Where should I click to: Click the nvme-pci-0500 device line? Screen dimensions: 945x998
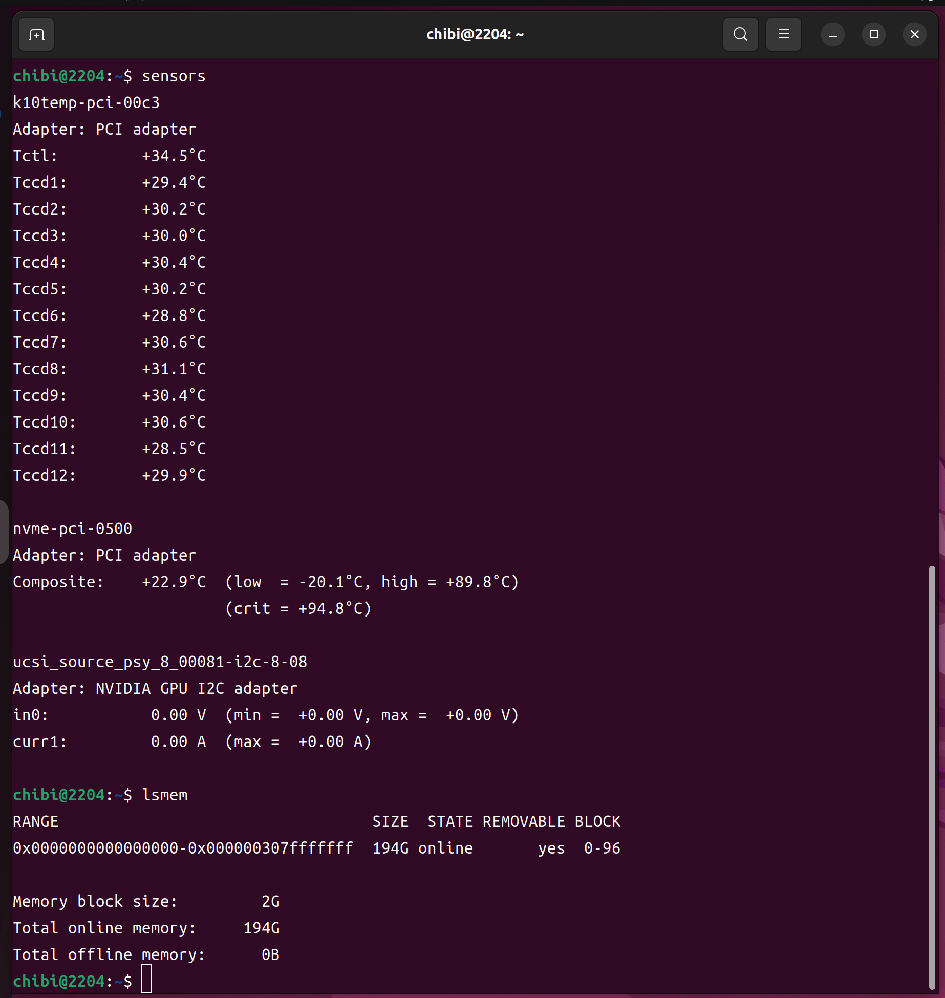[72, 529]
